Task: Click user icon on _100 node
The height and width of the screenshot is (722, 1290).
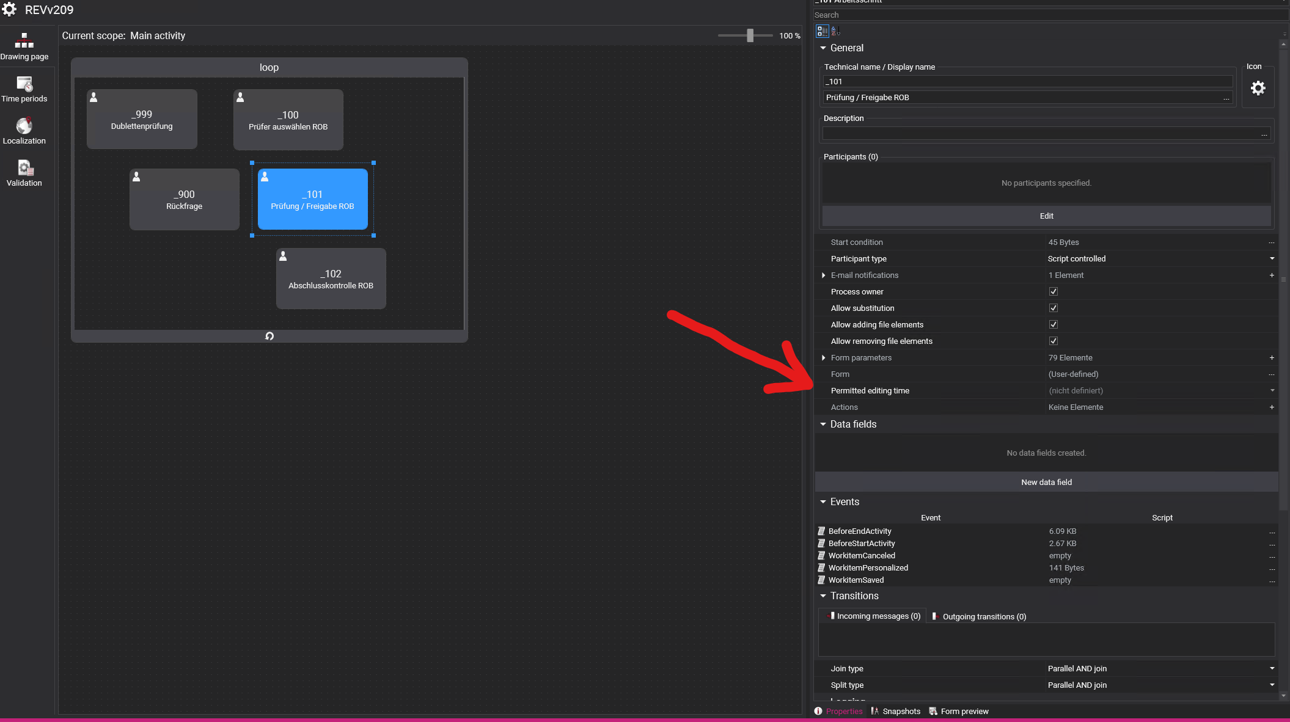Action: (240, 97)
